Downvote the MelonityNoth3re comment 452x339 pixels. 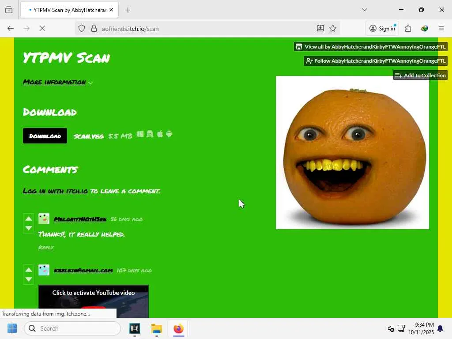pos(29,228)
